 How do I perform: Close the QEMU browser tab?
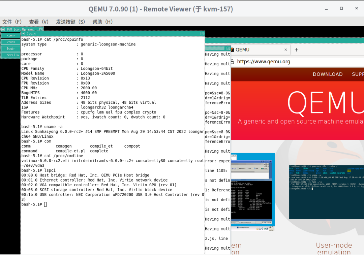point(286,50)
